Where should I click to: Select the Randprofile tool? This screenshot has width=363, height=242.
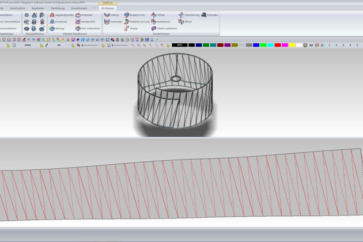tap(84, 21)
